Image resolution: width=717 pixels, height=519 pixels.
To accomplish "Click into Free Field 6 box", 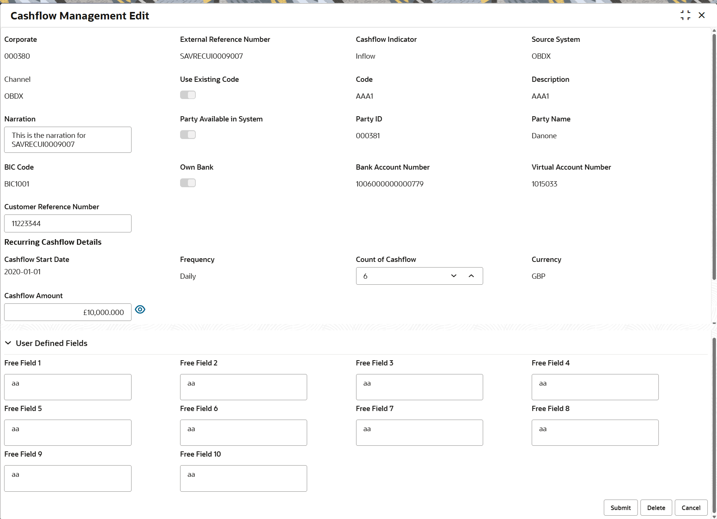I will 244,433.
